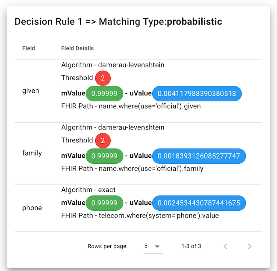The width and height of the screenshot is (277, 271).
Task: Click green mValue chip in family row
Action: 104,156
